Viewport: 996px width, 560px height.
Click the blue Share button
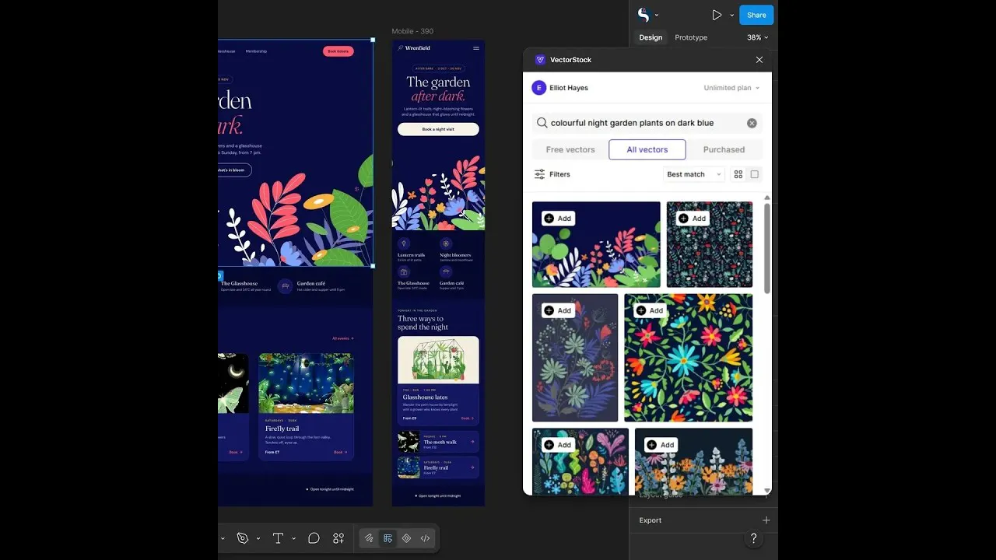756,15
